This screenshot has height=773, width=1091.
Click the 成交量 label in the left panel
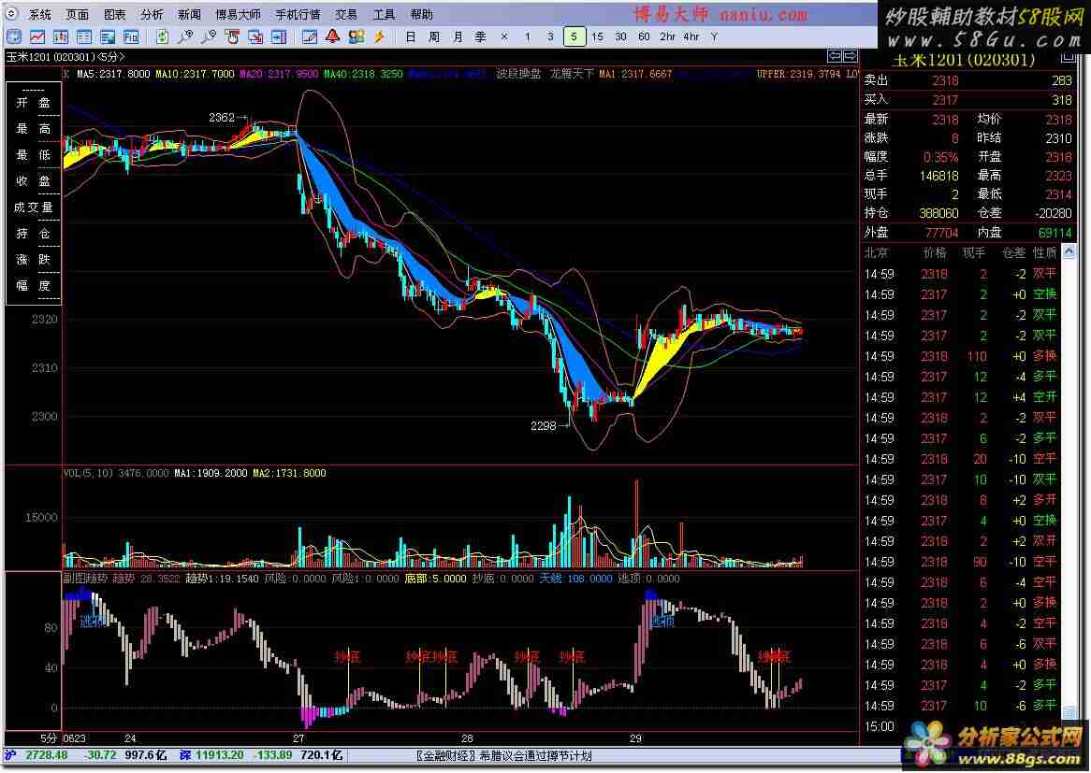pyautogui.click(x=34, y=208)
